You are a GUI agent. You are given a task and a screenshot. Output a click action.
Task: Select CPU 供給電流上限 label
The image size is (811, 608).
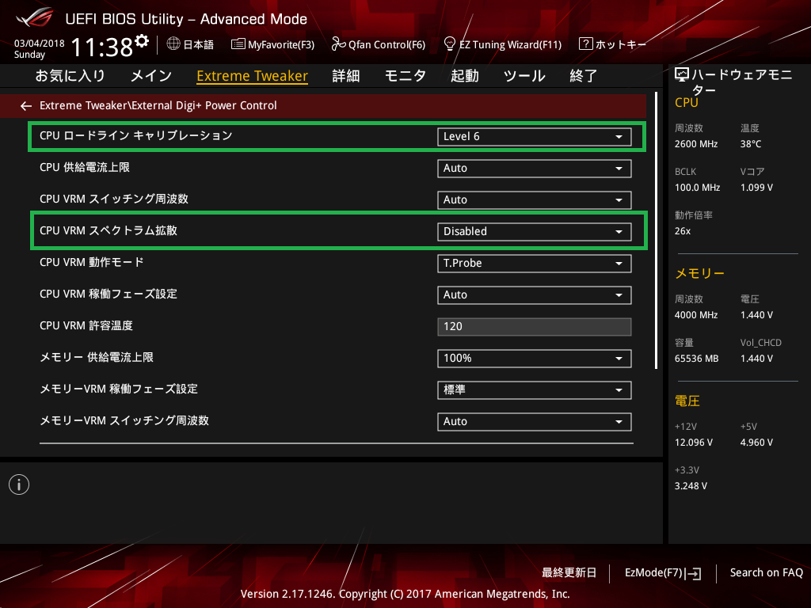[85, 168]
